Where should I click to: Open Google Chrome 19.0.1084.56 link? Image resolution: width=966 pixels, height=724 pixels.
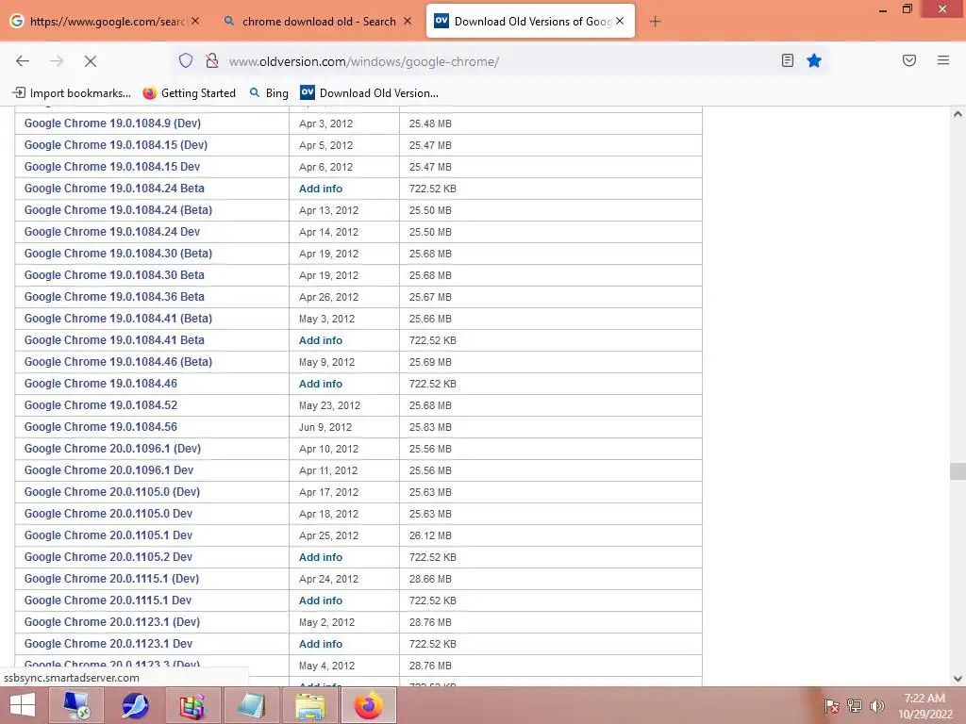coord(100,427)
